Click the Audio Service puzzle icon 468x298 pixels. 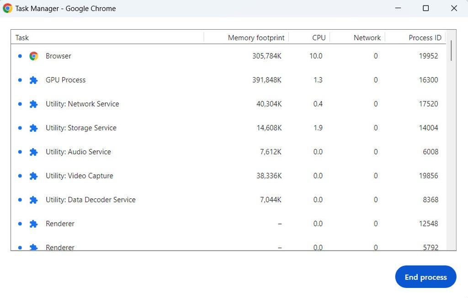pos(33,152)
